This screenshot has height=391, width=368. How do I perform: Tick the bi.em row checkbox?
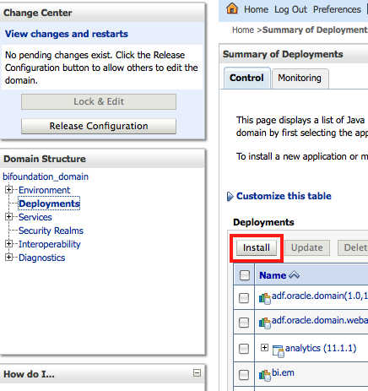tap(244, 374)
